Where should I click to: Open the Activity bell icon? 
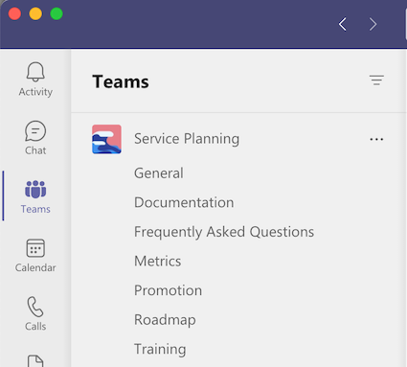(35, 72)
